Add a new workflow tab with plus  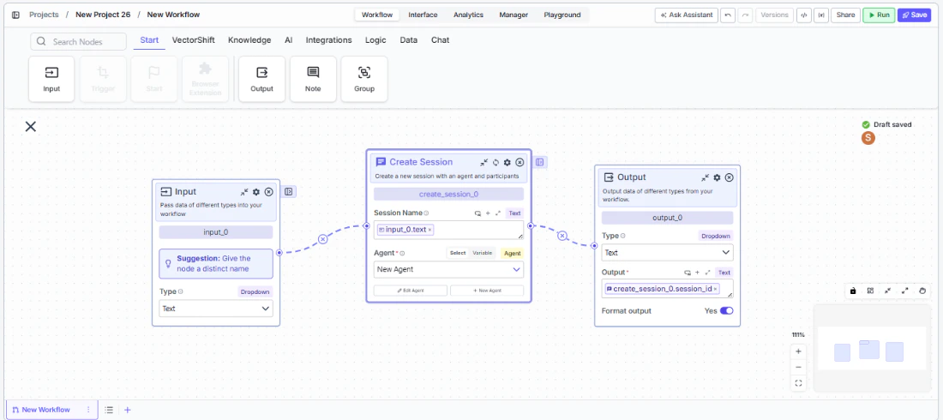tap(128, 410)
